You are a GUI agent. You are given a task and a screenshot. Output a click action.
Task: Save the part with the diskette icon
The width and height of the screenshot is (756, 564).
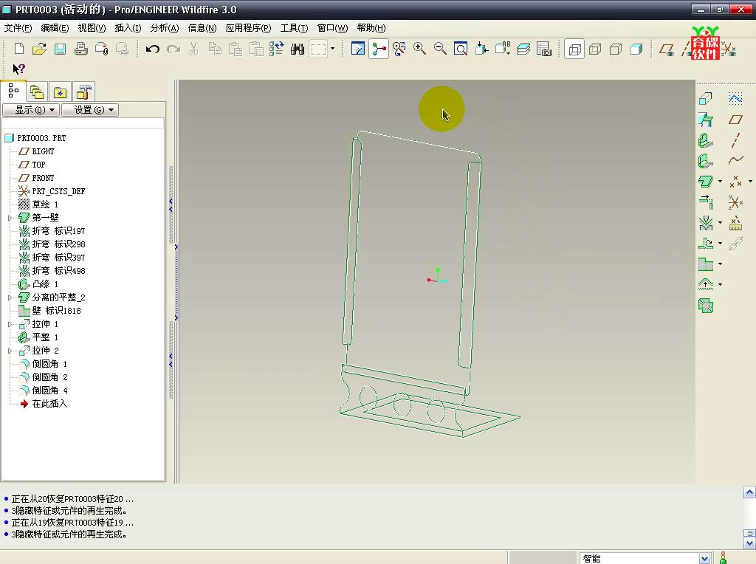point(60,49)
